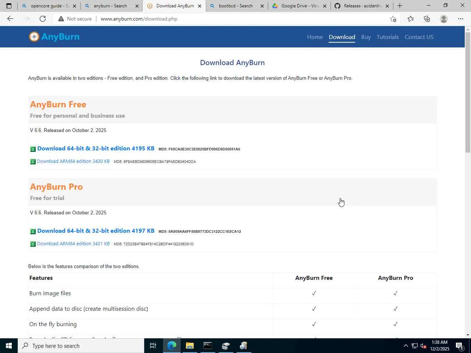Open Microsoft Edge from the taskbar
Screen dimensions: 471x353
172,346
